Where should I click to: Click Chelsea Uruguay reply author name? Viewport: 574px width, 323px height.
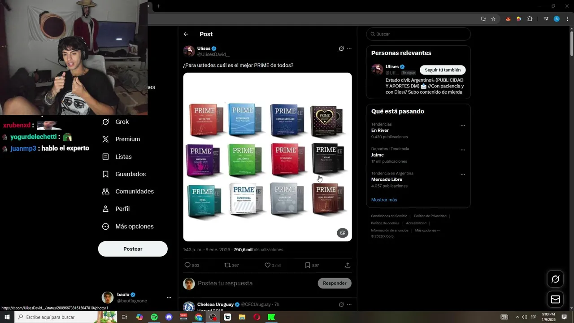[x=216, y=305]
